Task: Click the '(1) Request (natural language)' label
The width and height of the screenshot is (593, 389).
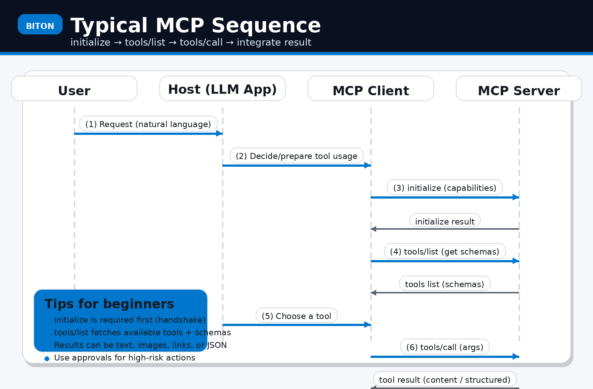Action: (x=148, y=124)
